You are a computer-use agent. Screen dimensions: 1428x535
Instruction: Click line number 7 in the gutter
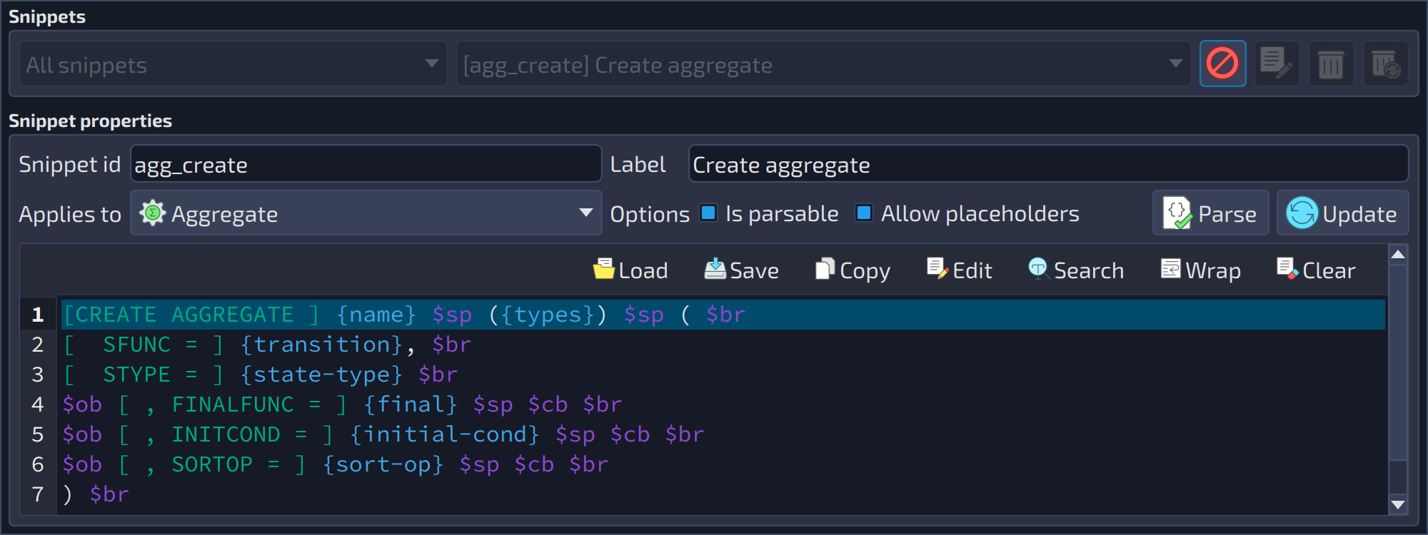click(x=38, y=494)
